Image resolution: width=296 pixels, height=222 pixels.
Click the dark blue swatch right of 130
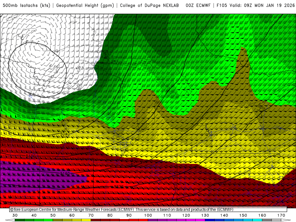pyautogui.click(x=210, y=220)
